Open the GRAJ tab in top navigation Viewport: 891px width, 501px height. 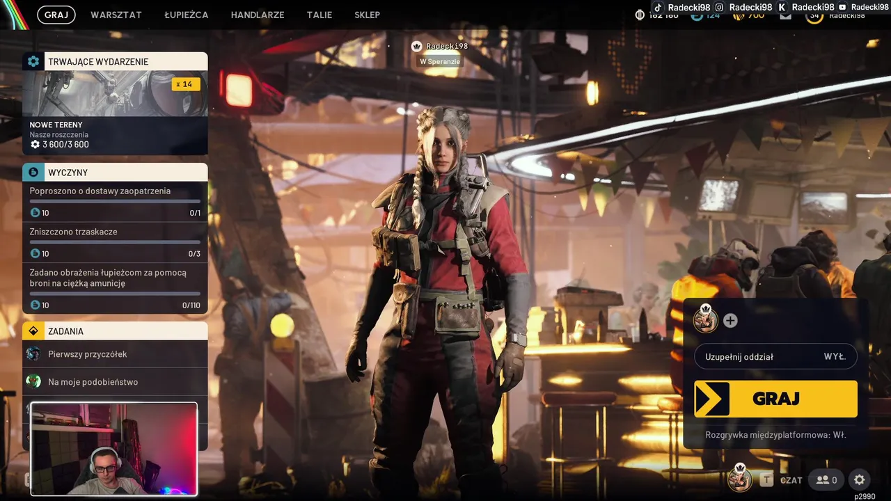56,15
